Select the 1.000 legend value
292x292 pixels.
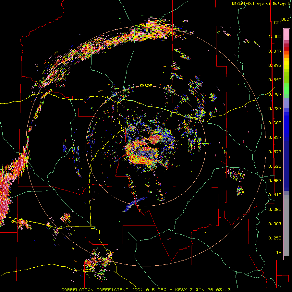tap(275, 36)
